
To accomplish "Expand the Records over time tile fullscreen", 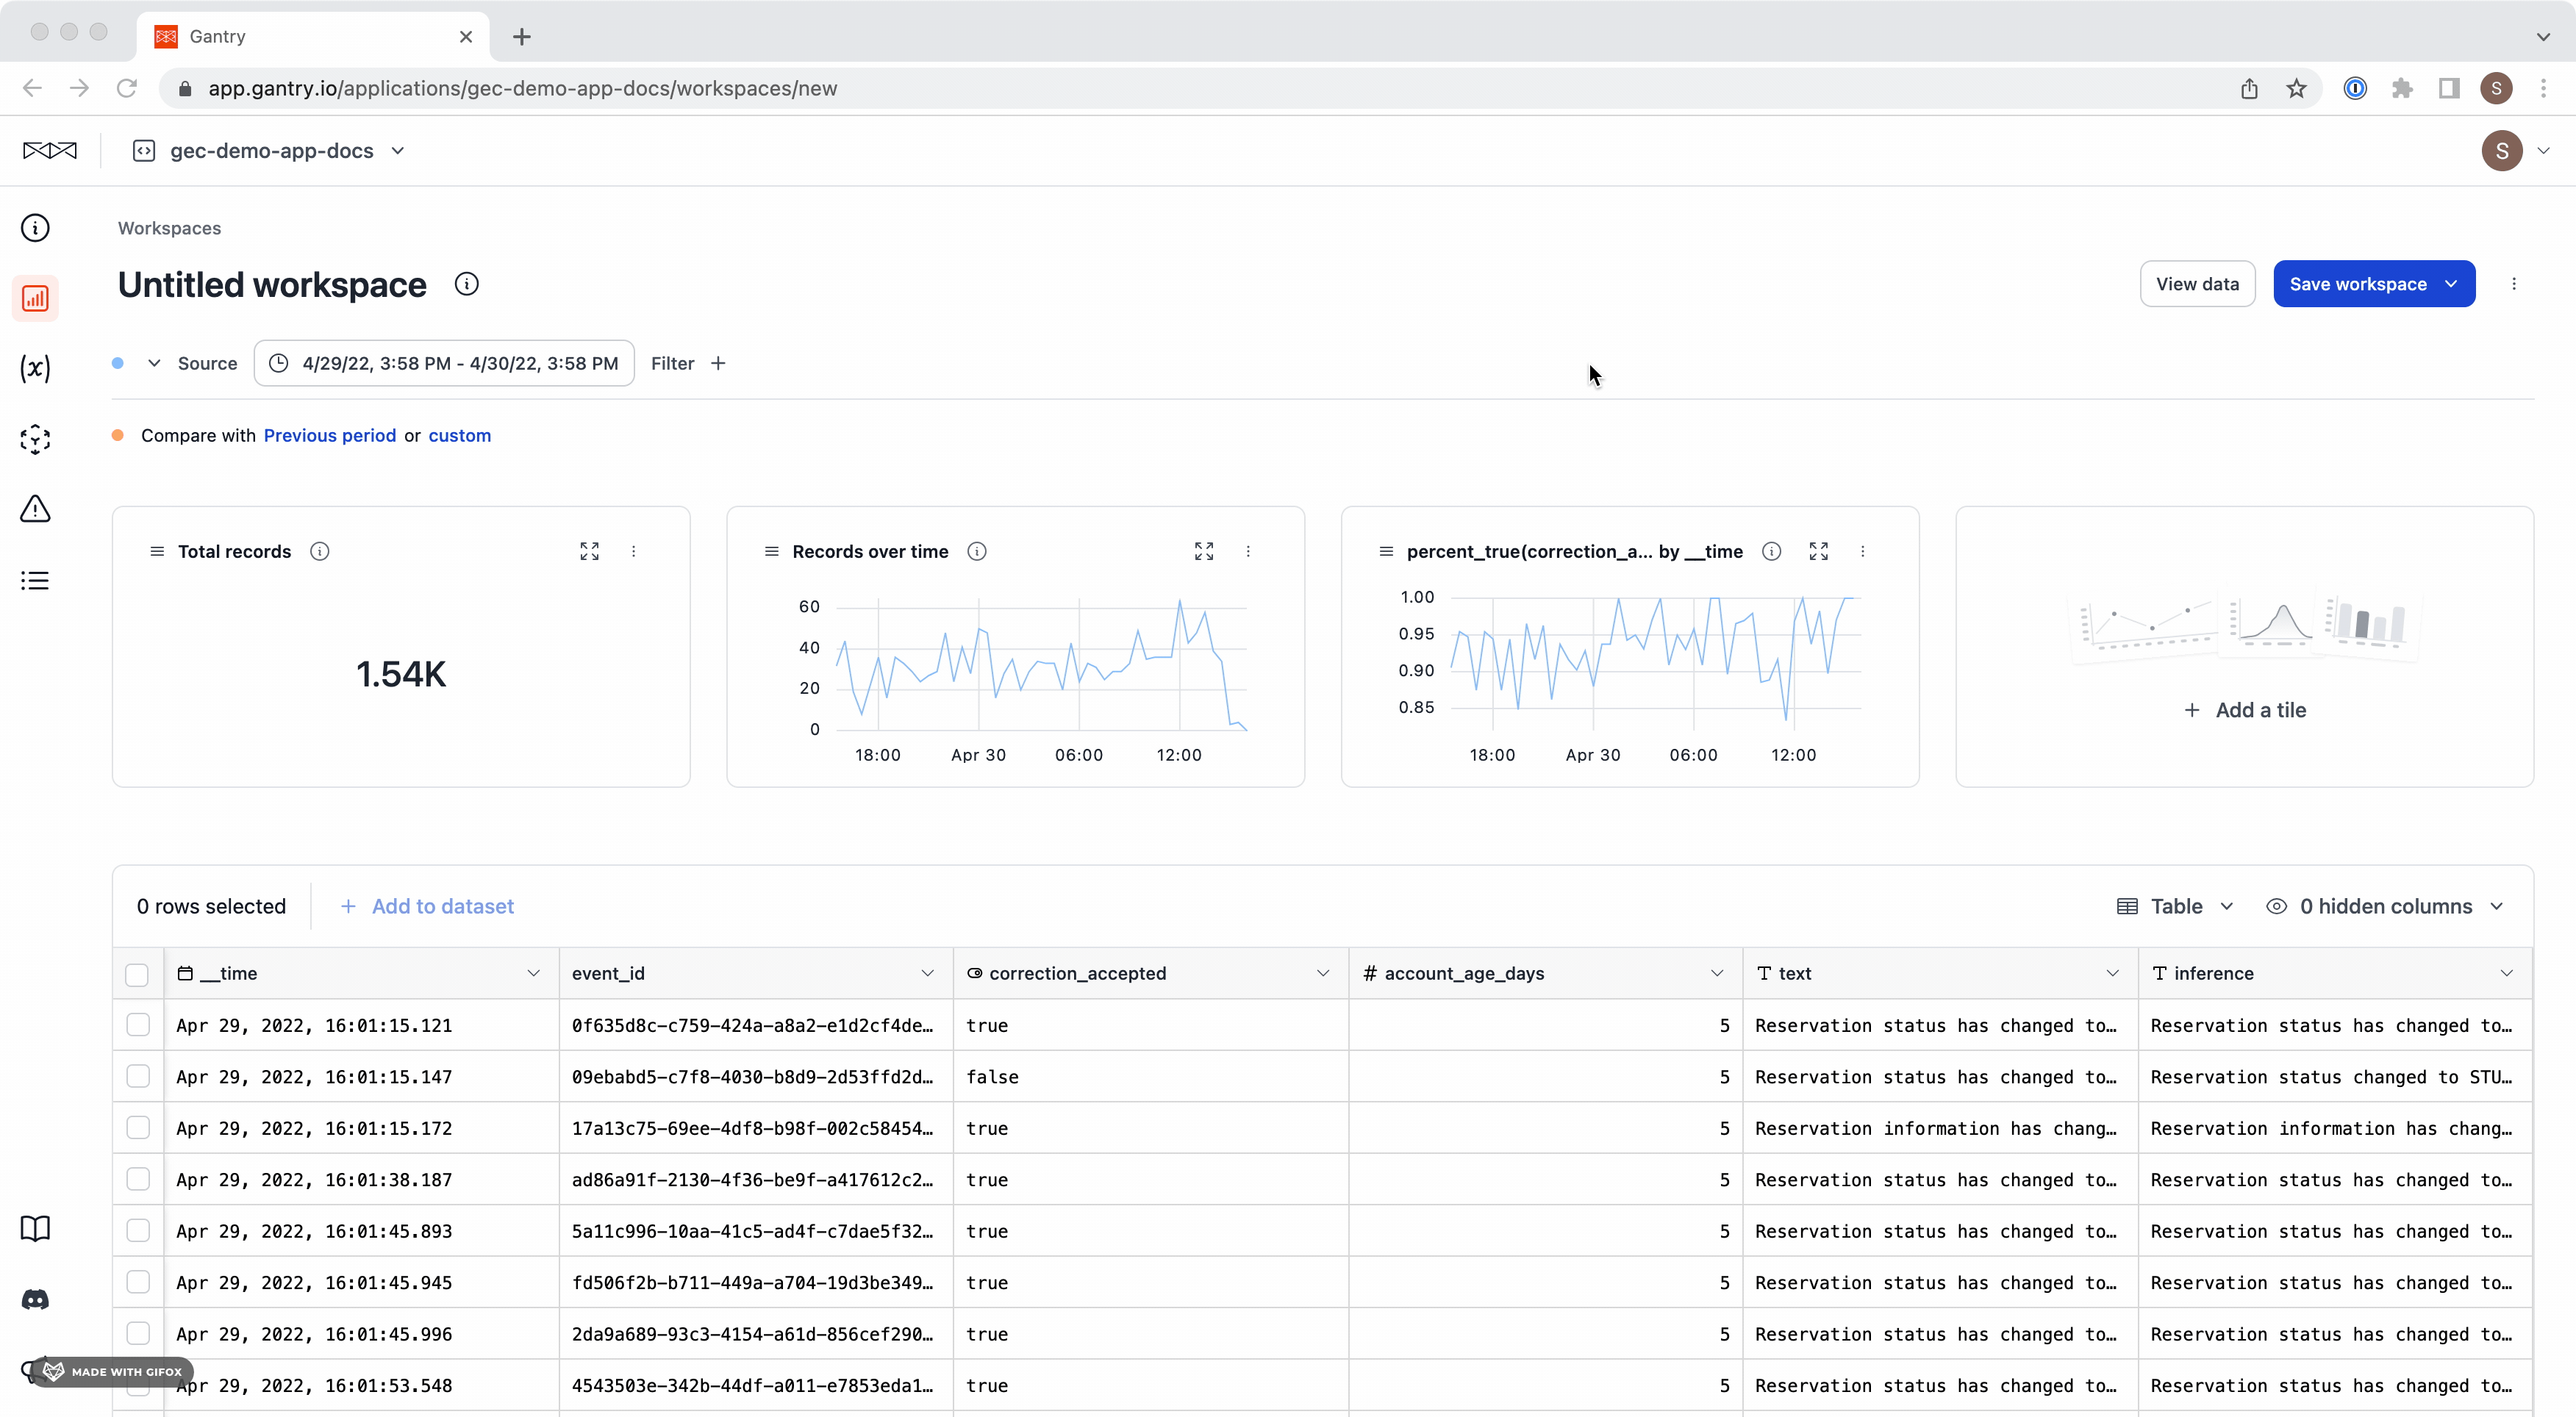I will [x=1203, y=551].
